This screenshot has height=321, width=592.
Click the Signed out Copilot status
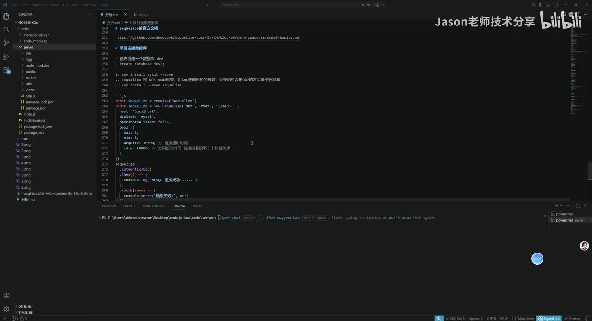tap(548, 318)
